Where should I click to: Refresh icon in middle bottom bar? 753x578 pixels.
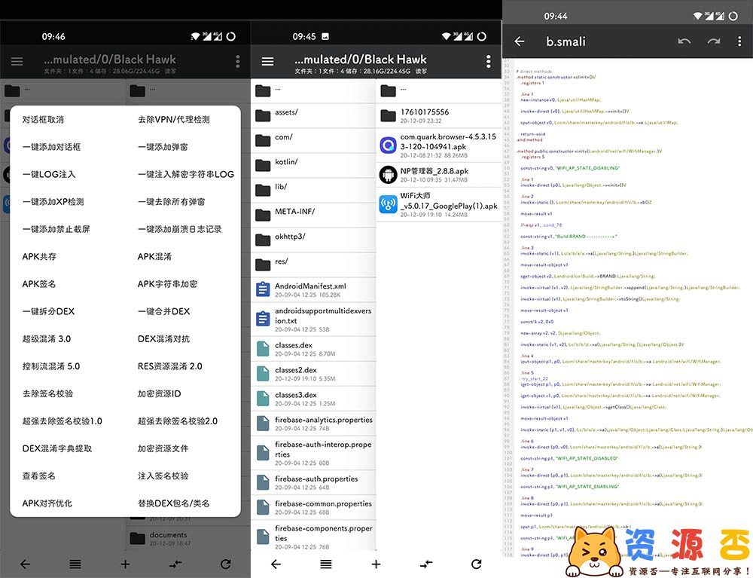point(476,564)
